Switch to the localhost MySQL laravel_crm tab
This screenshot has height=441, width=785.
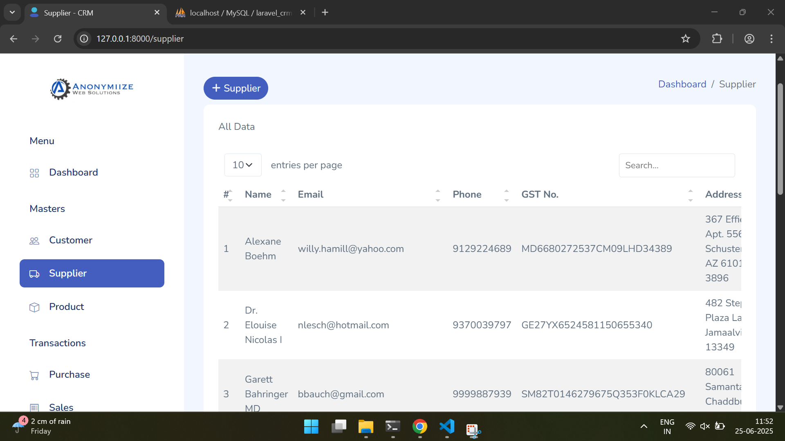pos(241,13)
